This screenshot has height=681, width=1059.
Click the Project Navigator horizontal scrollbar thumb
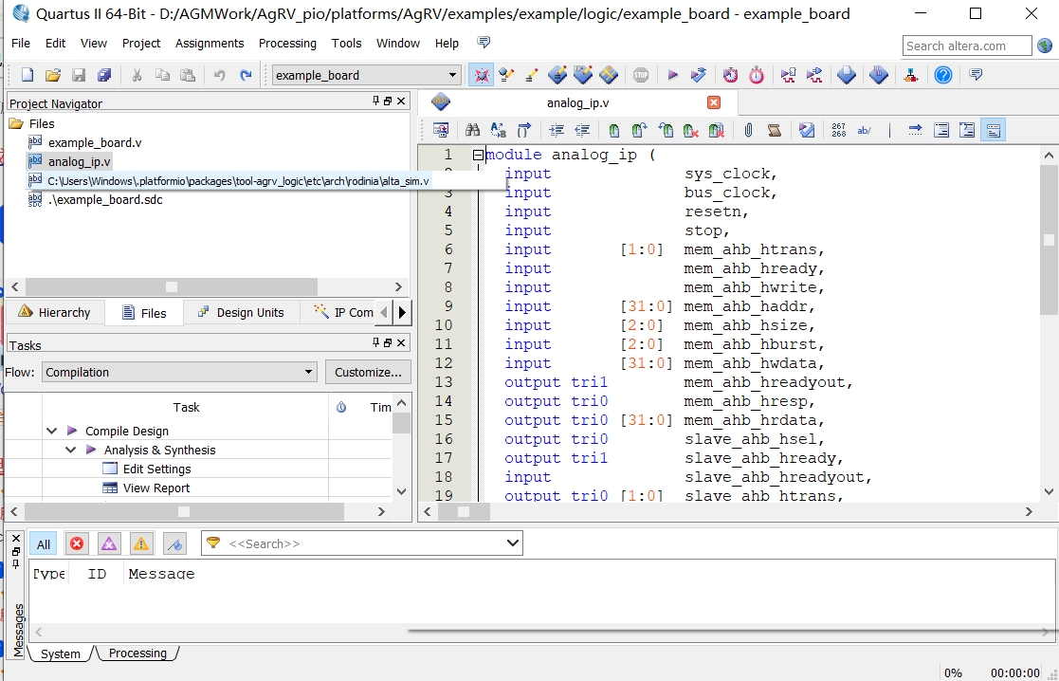(x=172, y=286)
